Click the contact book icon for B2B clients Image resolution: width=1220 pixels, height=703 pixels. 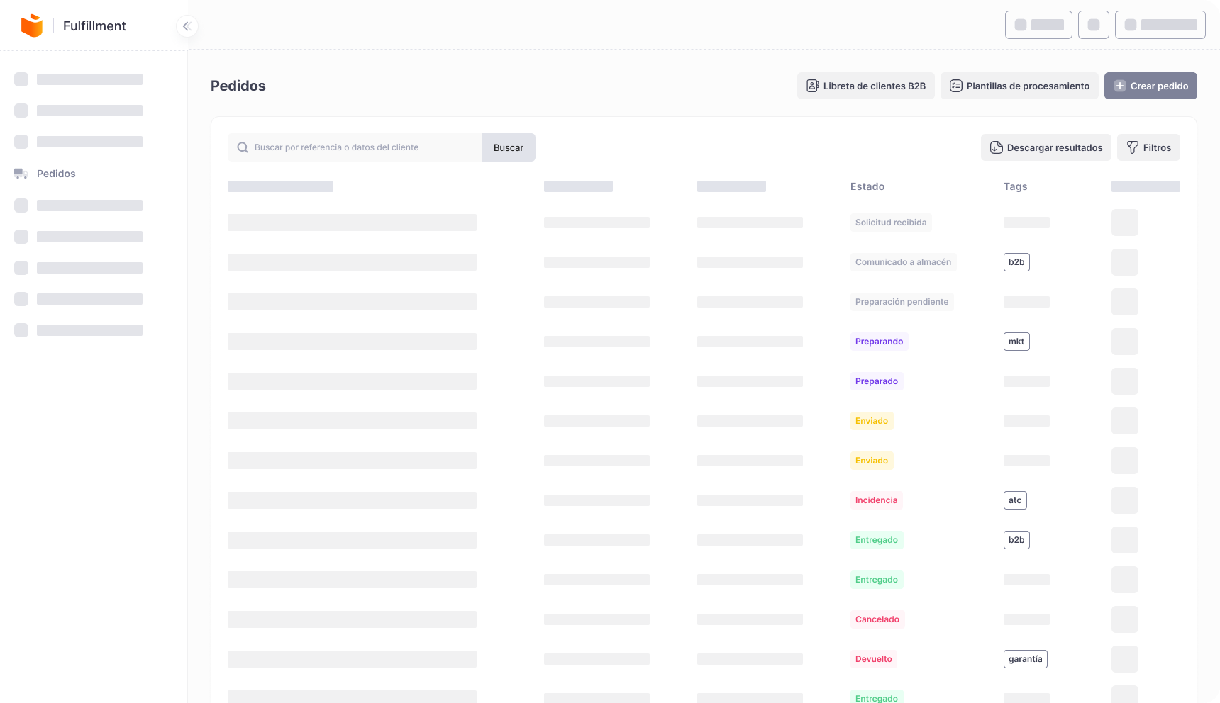[813, 86]
